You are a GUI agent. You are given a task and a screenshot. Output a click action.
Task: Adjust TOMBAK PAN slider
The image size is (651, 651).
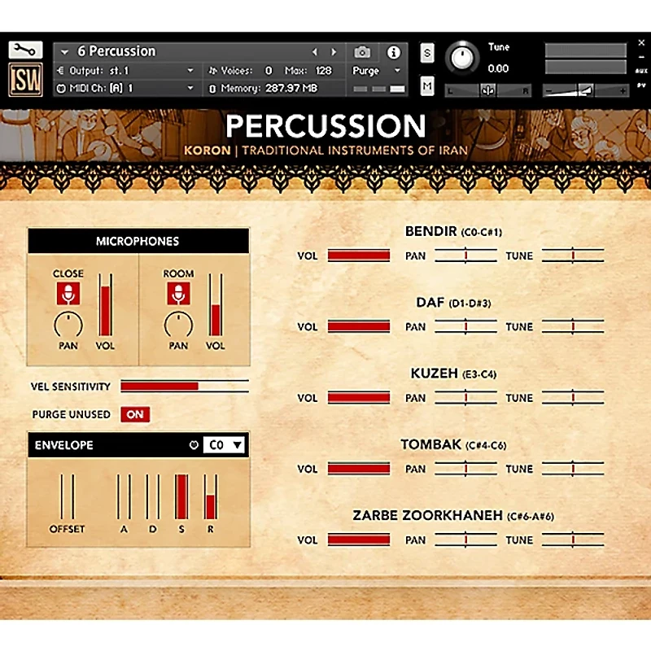[465, 469]
